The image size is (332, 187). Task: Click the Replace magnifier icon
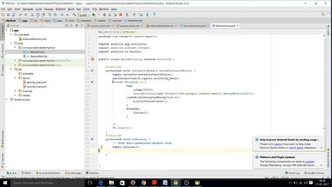56,15
